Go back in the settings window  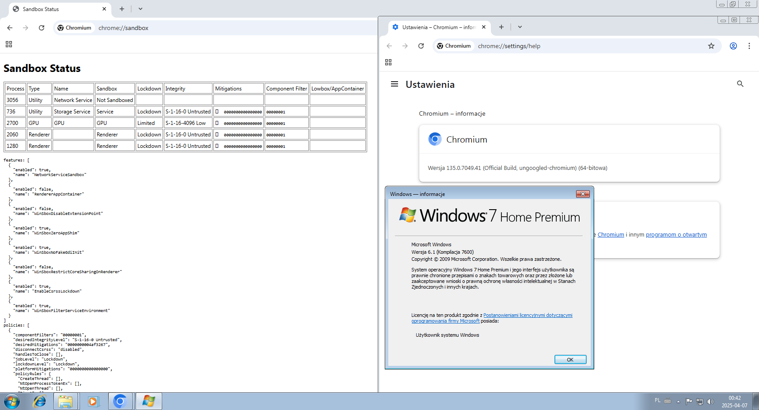click(389, 46)
